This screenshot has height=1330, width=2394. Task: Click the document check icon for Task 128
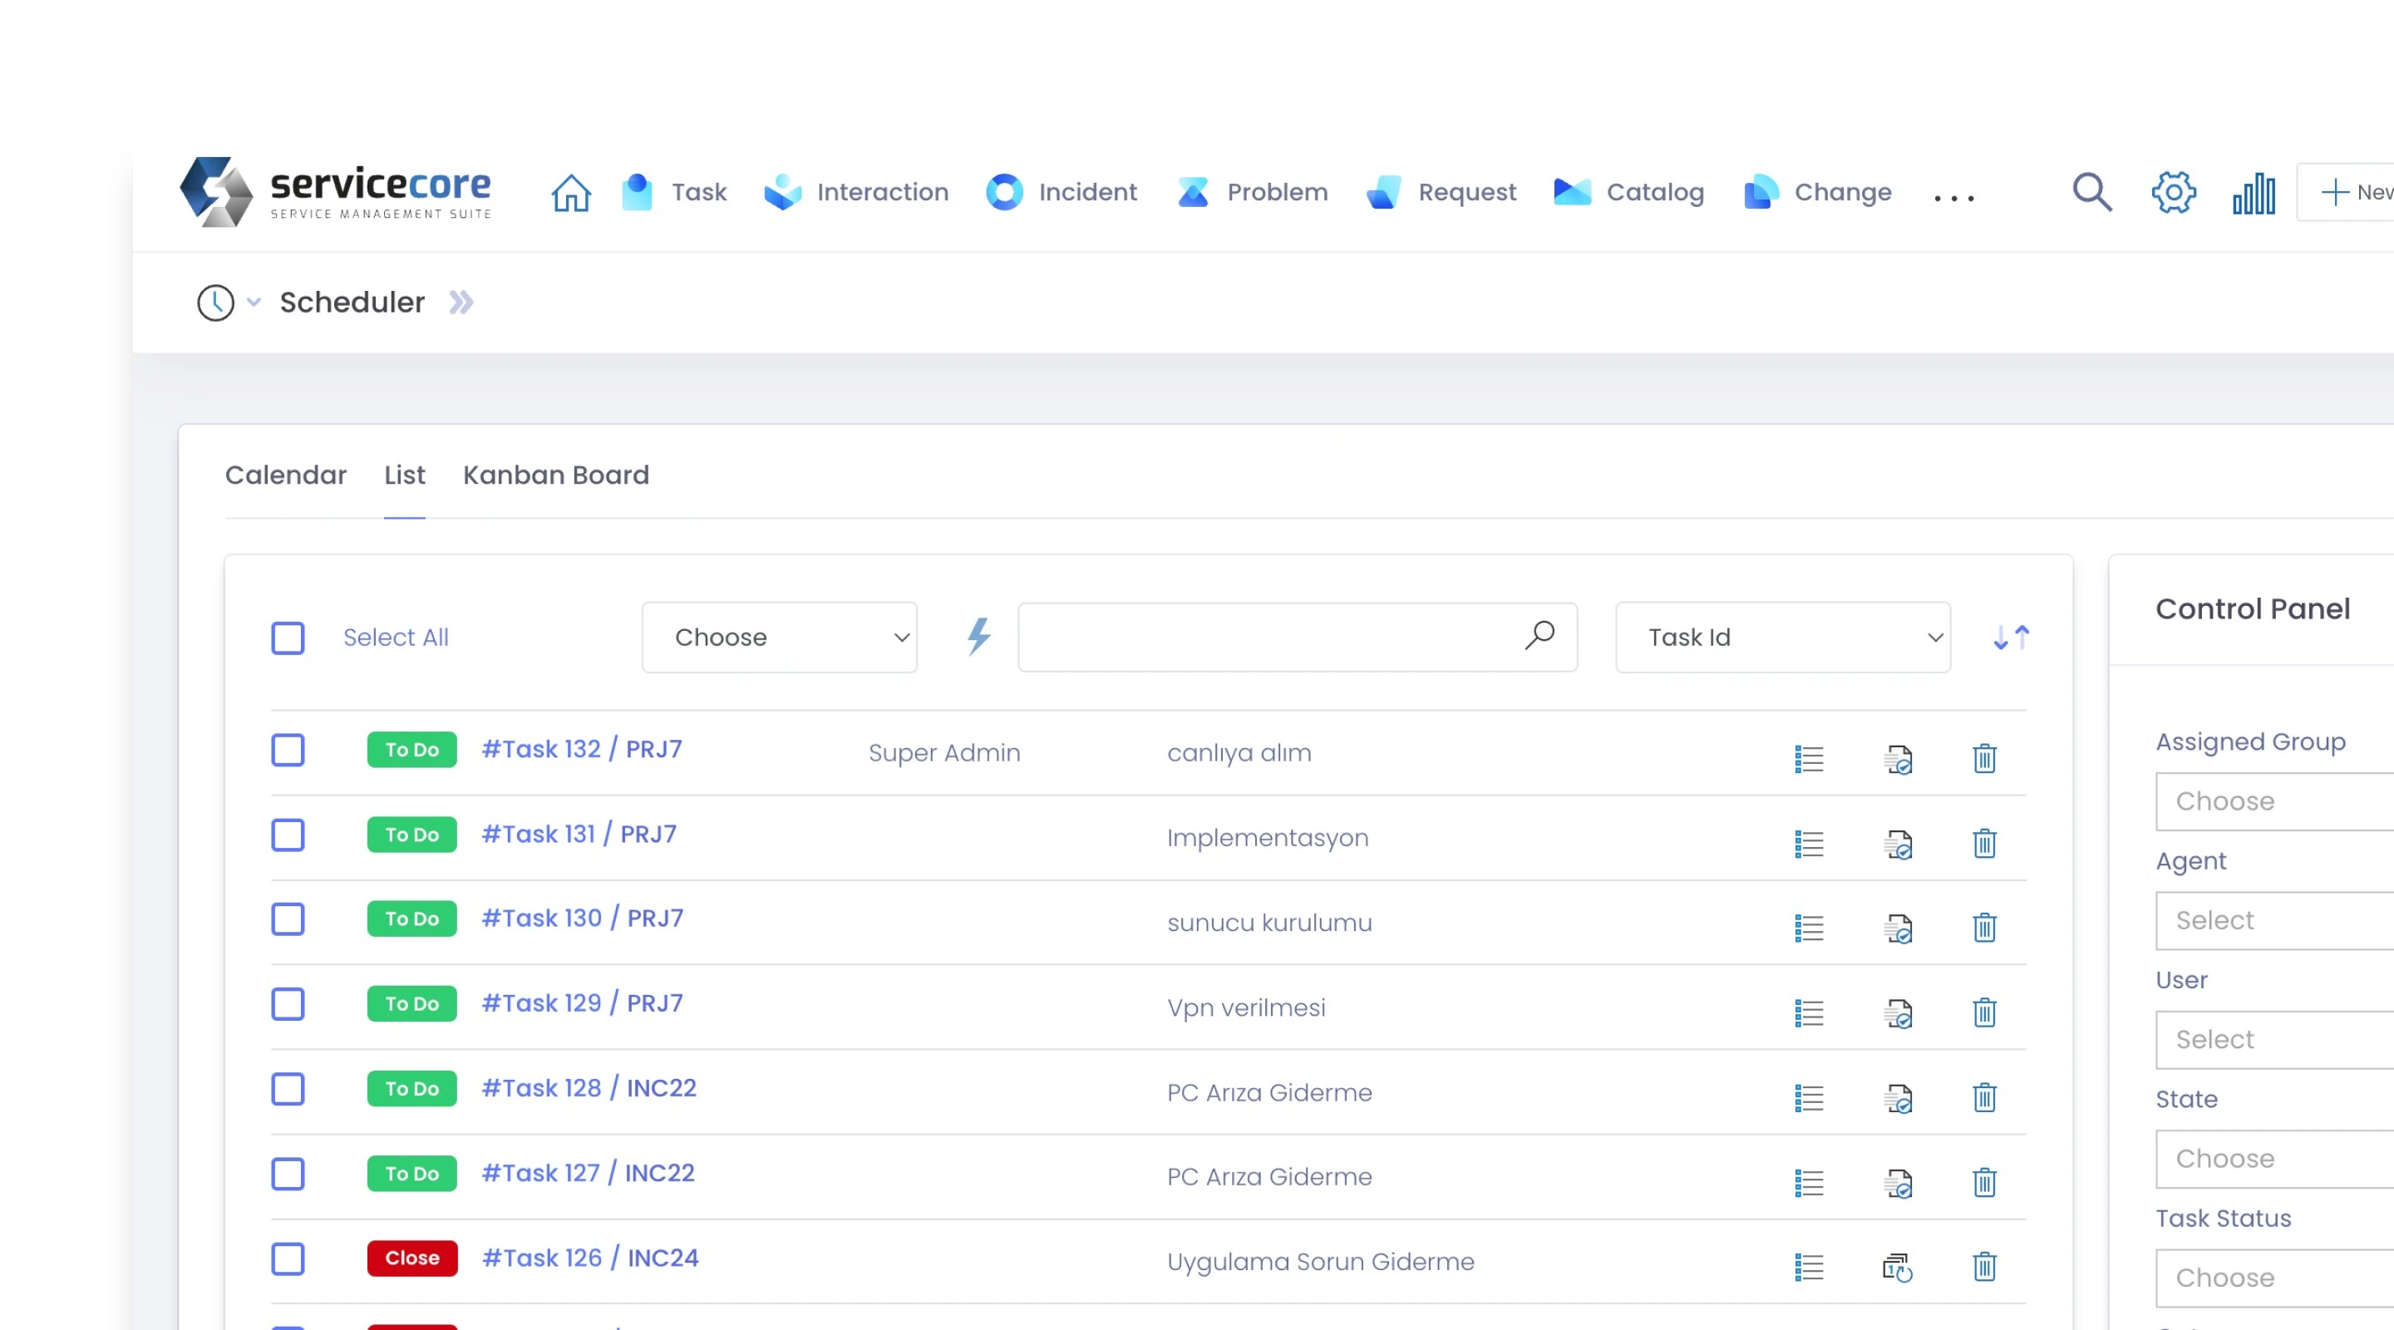(x=1898, y=1097)
